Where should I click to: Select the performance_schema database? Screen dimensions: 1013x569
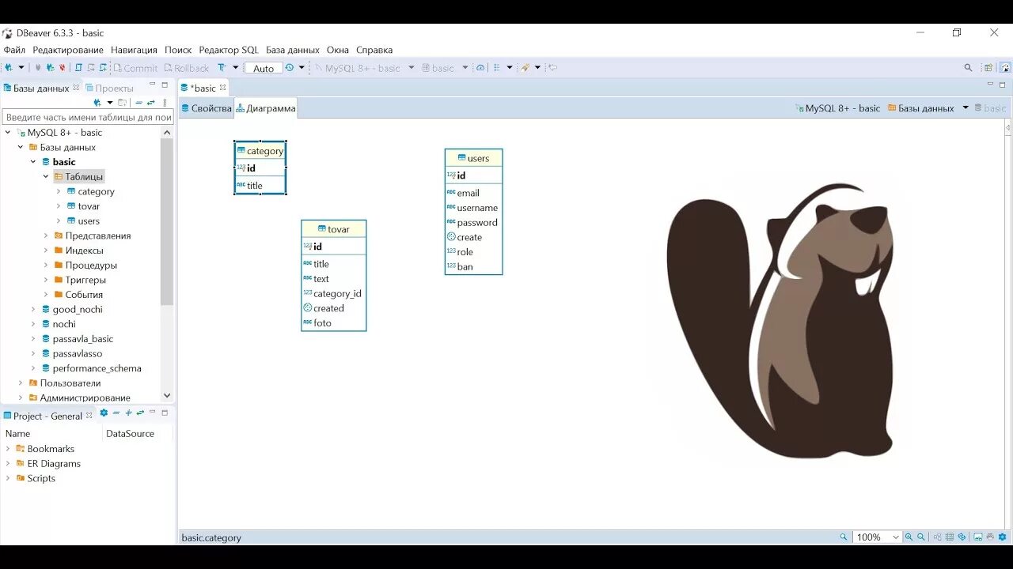(x=97, y=368)
